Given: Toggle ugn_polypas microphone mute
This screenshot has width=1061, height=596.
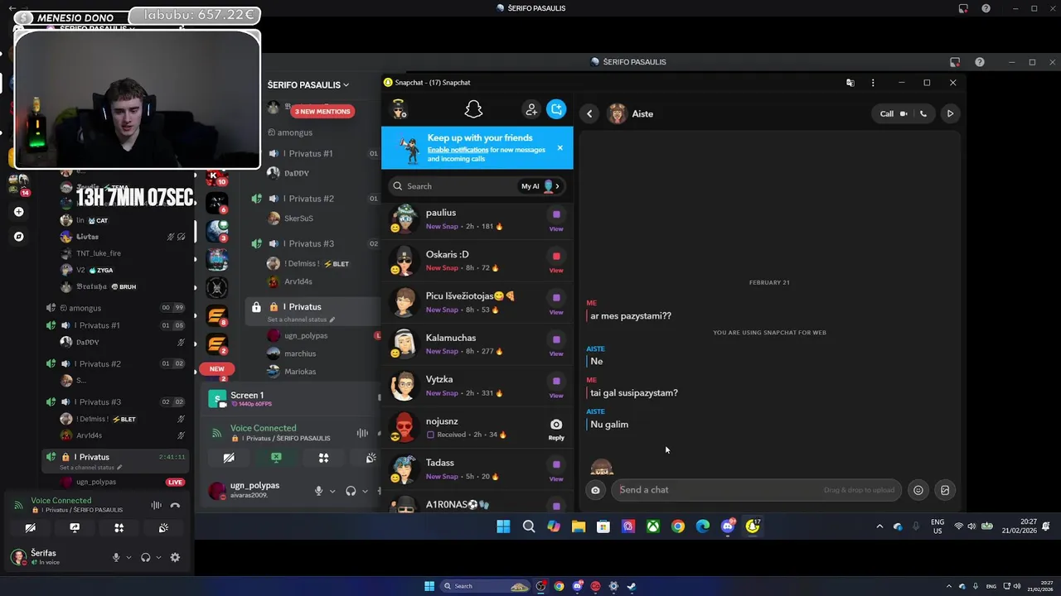Looking at the screenshot, I should tap(318, 491).
